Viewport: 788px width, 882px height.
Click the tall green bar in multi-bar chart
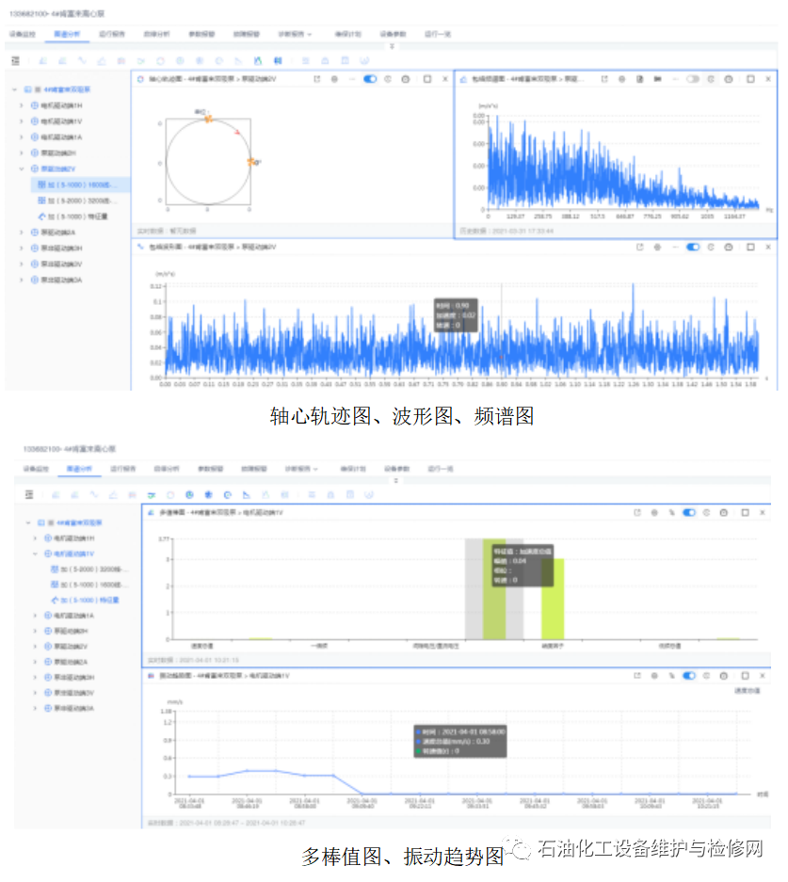point(494,589)
